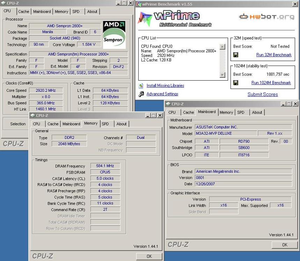
Task: Click the AMD Sempron processor logo
Action: 114,35
